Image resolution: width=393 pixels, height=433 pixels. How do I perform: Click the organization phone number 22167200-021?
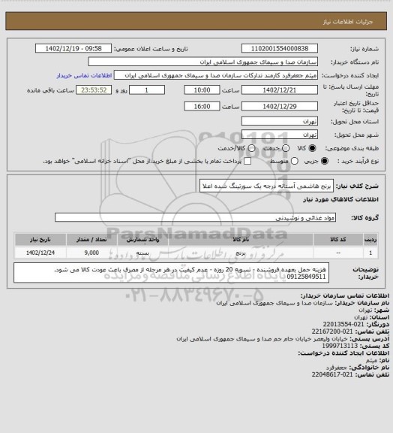click(x=332, y=332)
